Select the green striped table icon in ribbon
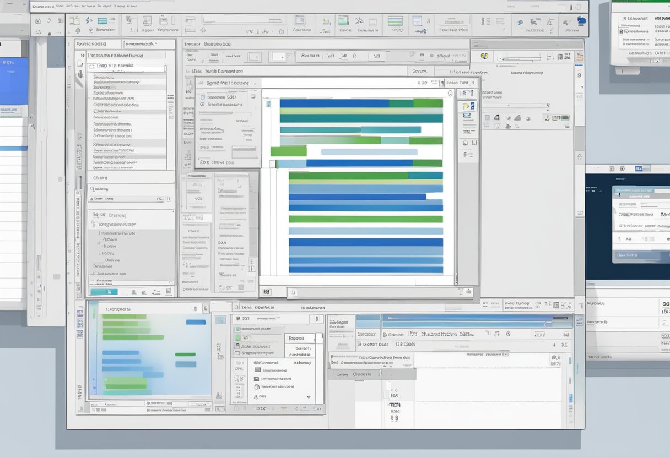This screenshot has width=670, height=458. coord(395,21)
